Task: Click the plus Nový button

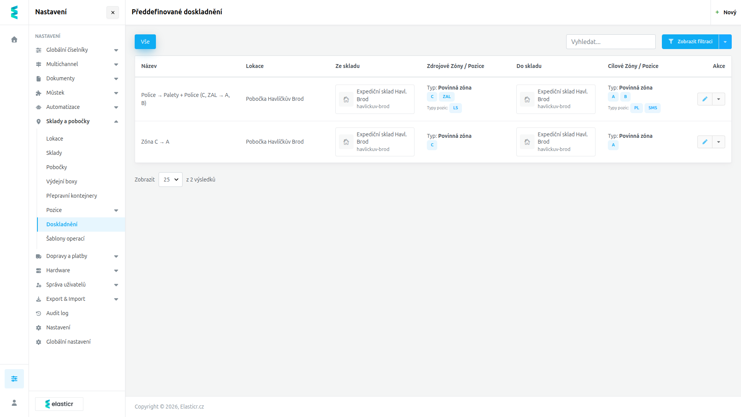Action: click(726, 12)
